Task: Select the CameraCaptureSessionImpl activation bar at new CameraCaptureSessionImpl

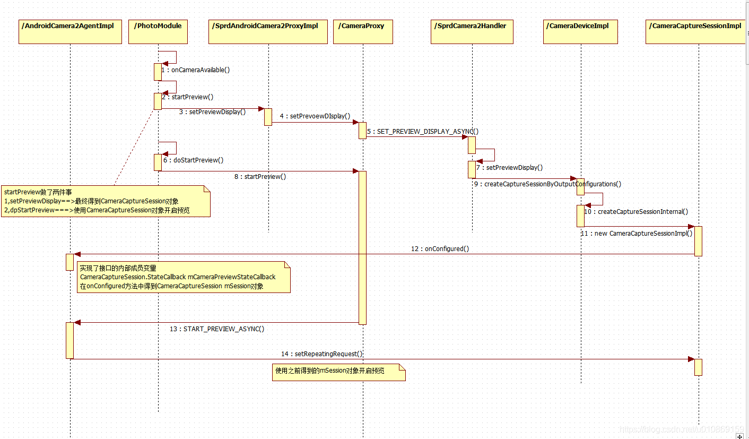Action: tap(698, 241)
